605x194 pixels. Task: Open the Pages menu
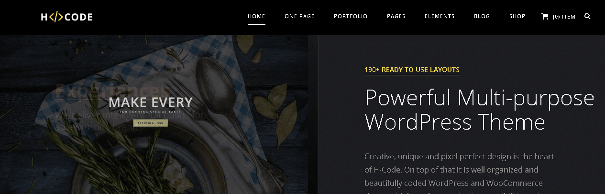coord(396,16)
